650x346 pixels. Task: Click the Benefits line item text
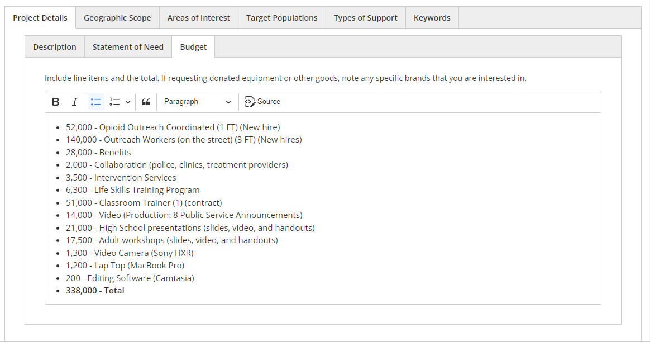tap(98, 153)
